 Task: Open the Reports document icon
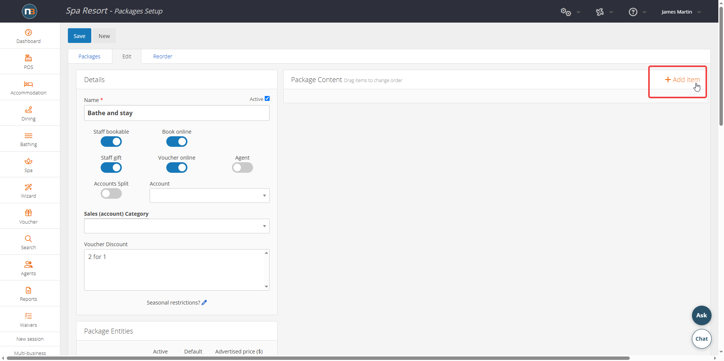(x=28, y=290)
